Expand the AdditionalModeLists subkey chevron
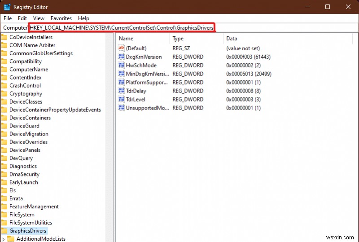 (x=3, y=239)
